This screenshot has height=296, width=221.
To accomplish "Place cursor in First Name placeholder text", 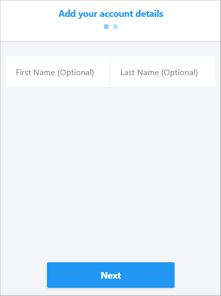I will coord(55,73).
